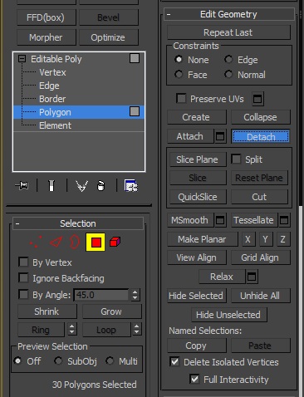Open Configure Modifier Sets icon
This screenshot has height=397, width=304.
(131, 186)
